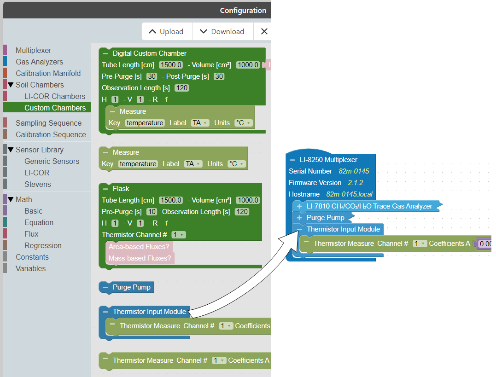
Task: Open Units °C dropdown in standalone Measure block
Action: pyautogui.click(x=236, y=164)
